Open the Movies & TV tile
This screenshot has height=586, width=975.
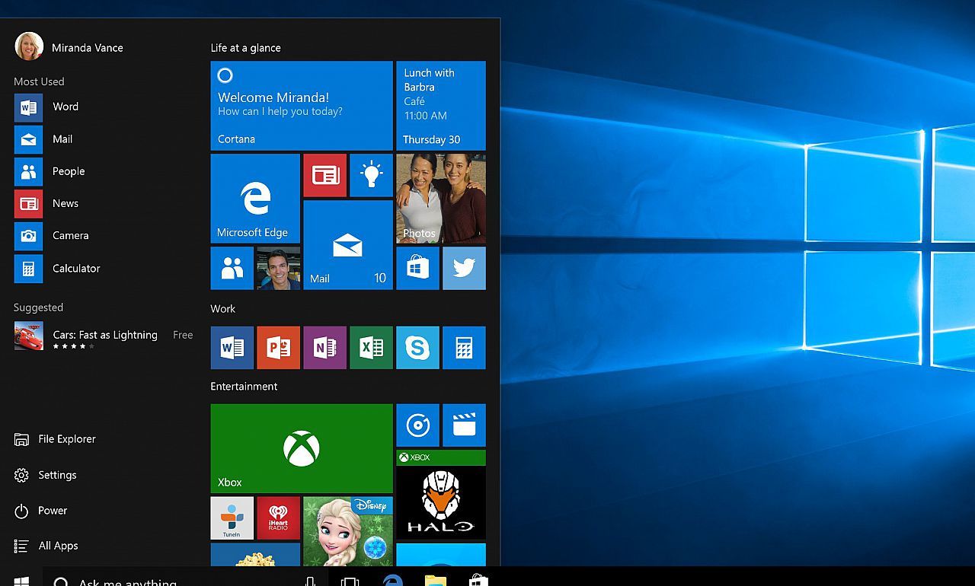465,425
